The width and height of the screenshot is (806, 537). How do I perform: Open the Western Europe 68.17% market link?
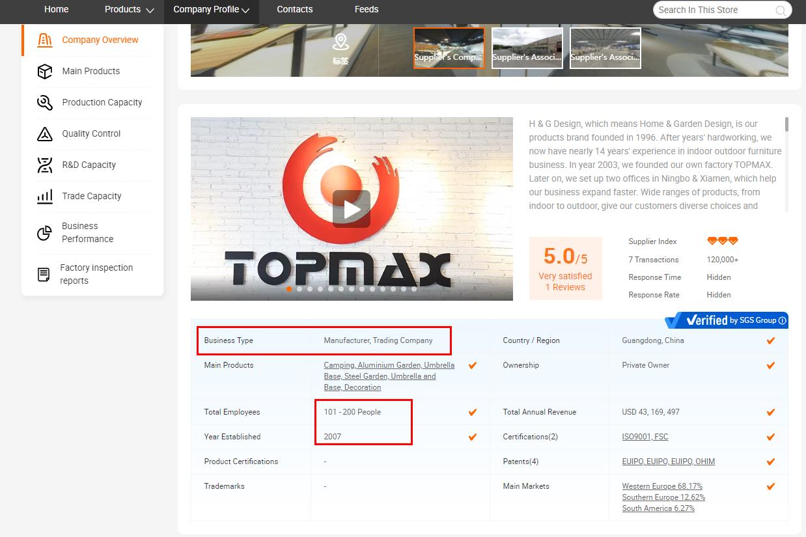(662, 486)
